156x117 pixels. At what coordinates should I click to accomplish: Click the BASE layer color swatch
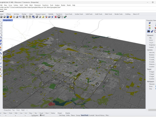pos(41,115)
